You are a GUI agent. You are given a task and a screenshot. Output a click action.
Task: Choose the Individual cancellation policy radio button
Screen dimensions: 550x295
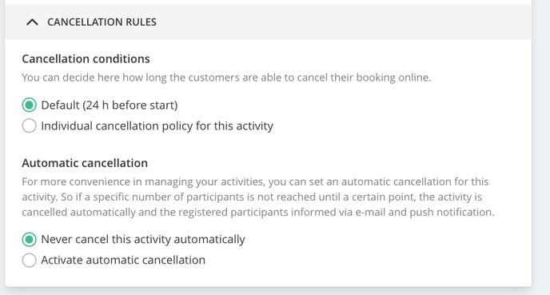coord(29,126)
